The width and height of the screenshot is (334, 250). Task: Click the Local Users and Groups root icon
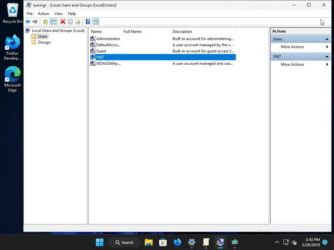[28, 30]
